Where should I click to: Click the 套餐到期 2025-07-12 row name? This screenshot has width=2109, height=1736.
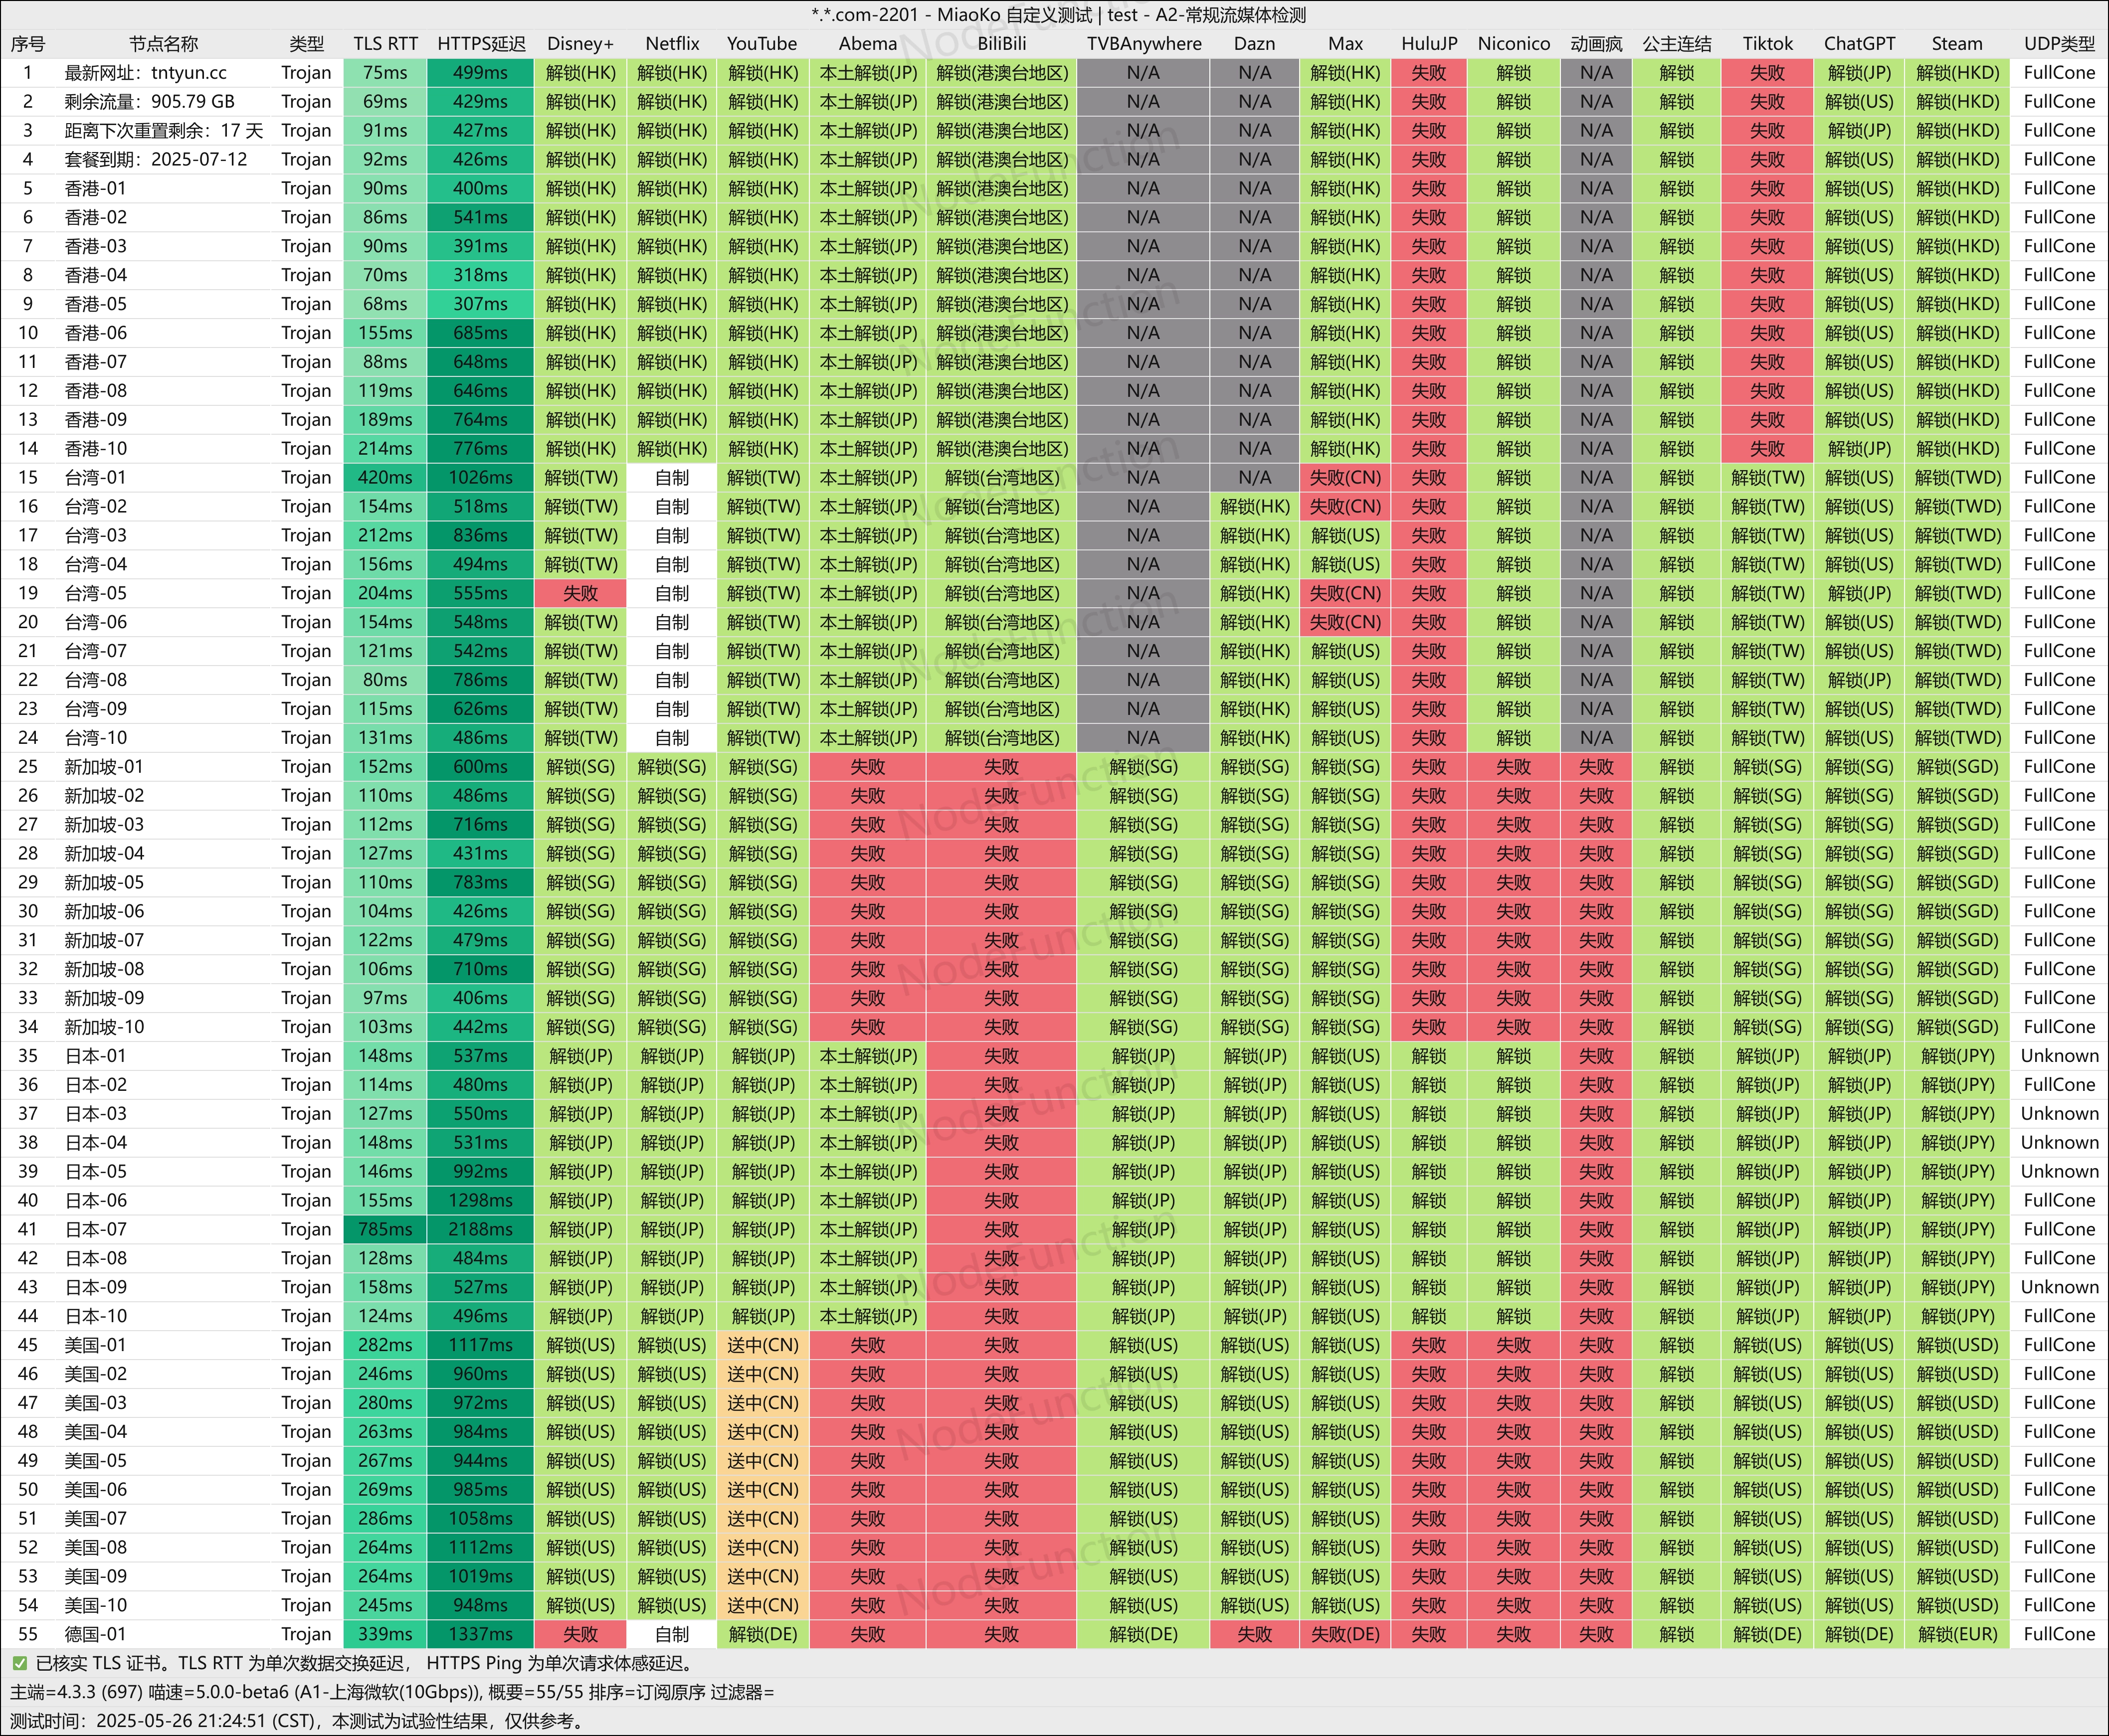156,160
